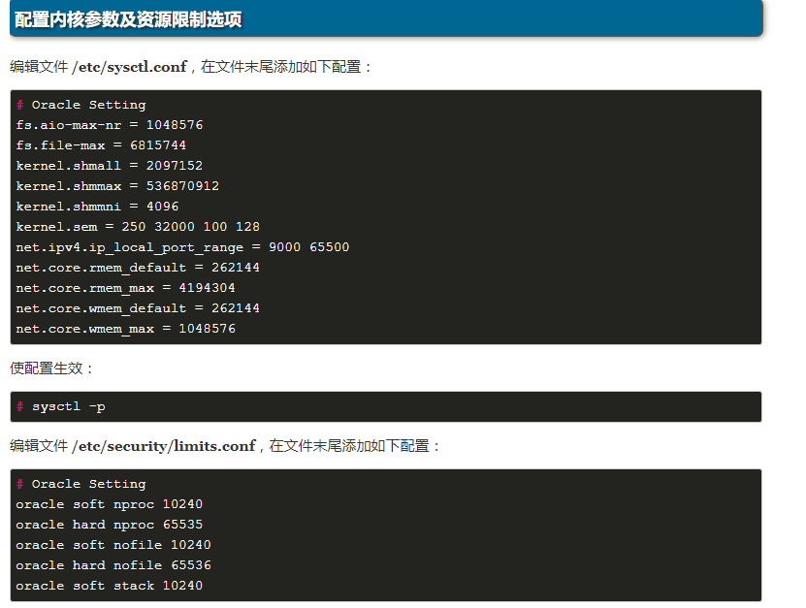The height and width of the screenshot is (608, 806).
Task: Click the line oracle soft stack 10240
Action: 110,586
